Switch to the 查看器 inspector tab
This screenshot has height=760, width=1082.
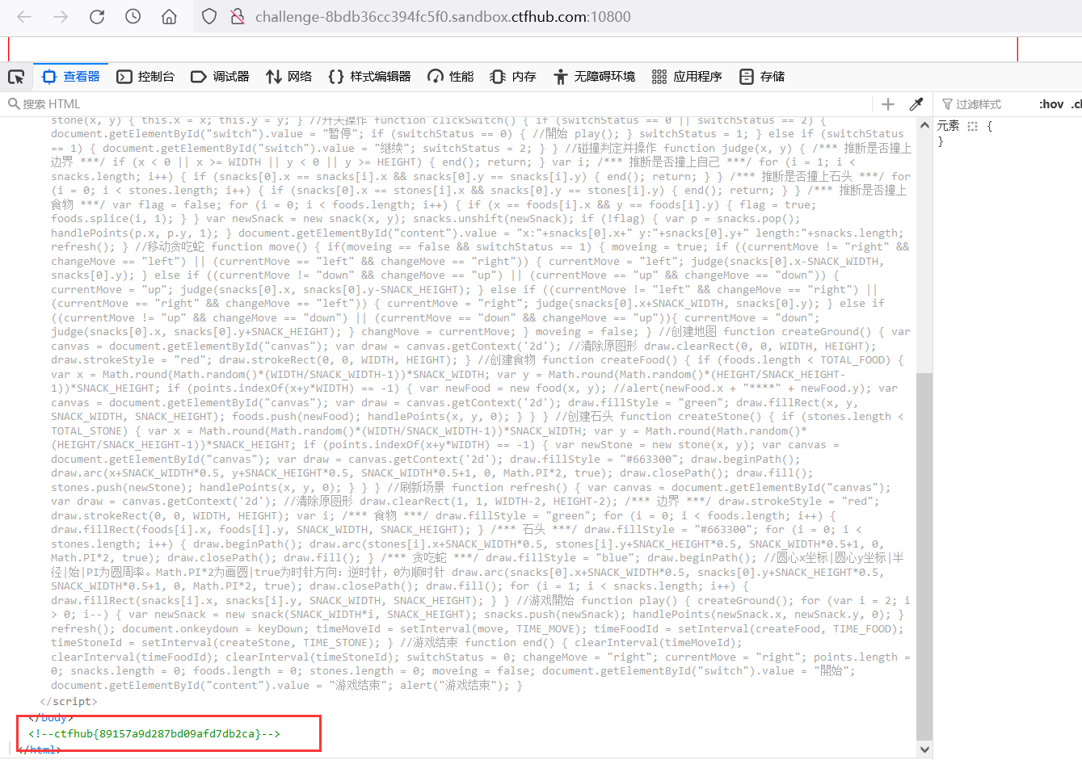tap(71, 77)
